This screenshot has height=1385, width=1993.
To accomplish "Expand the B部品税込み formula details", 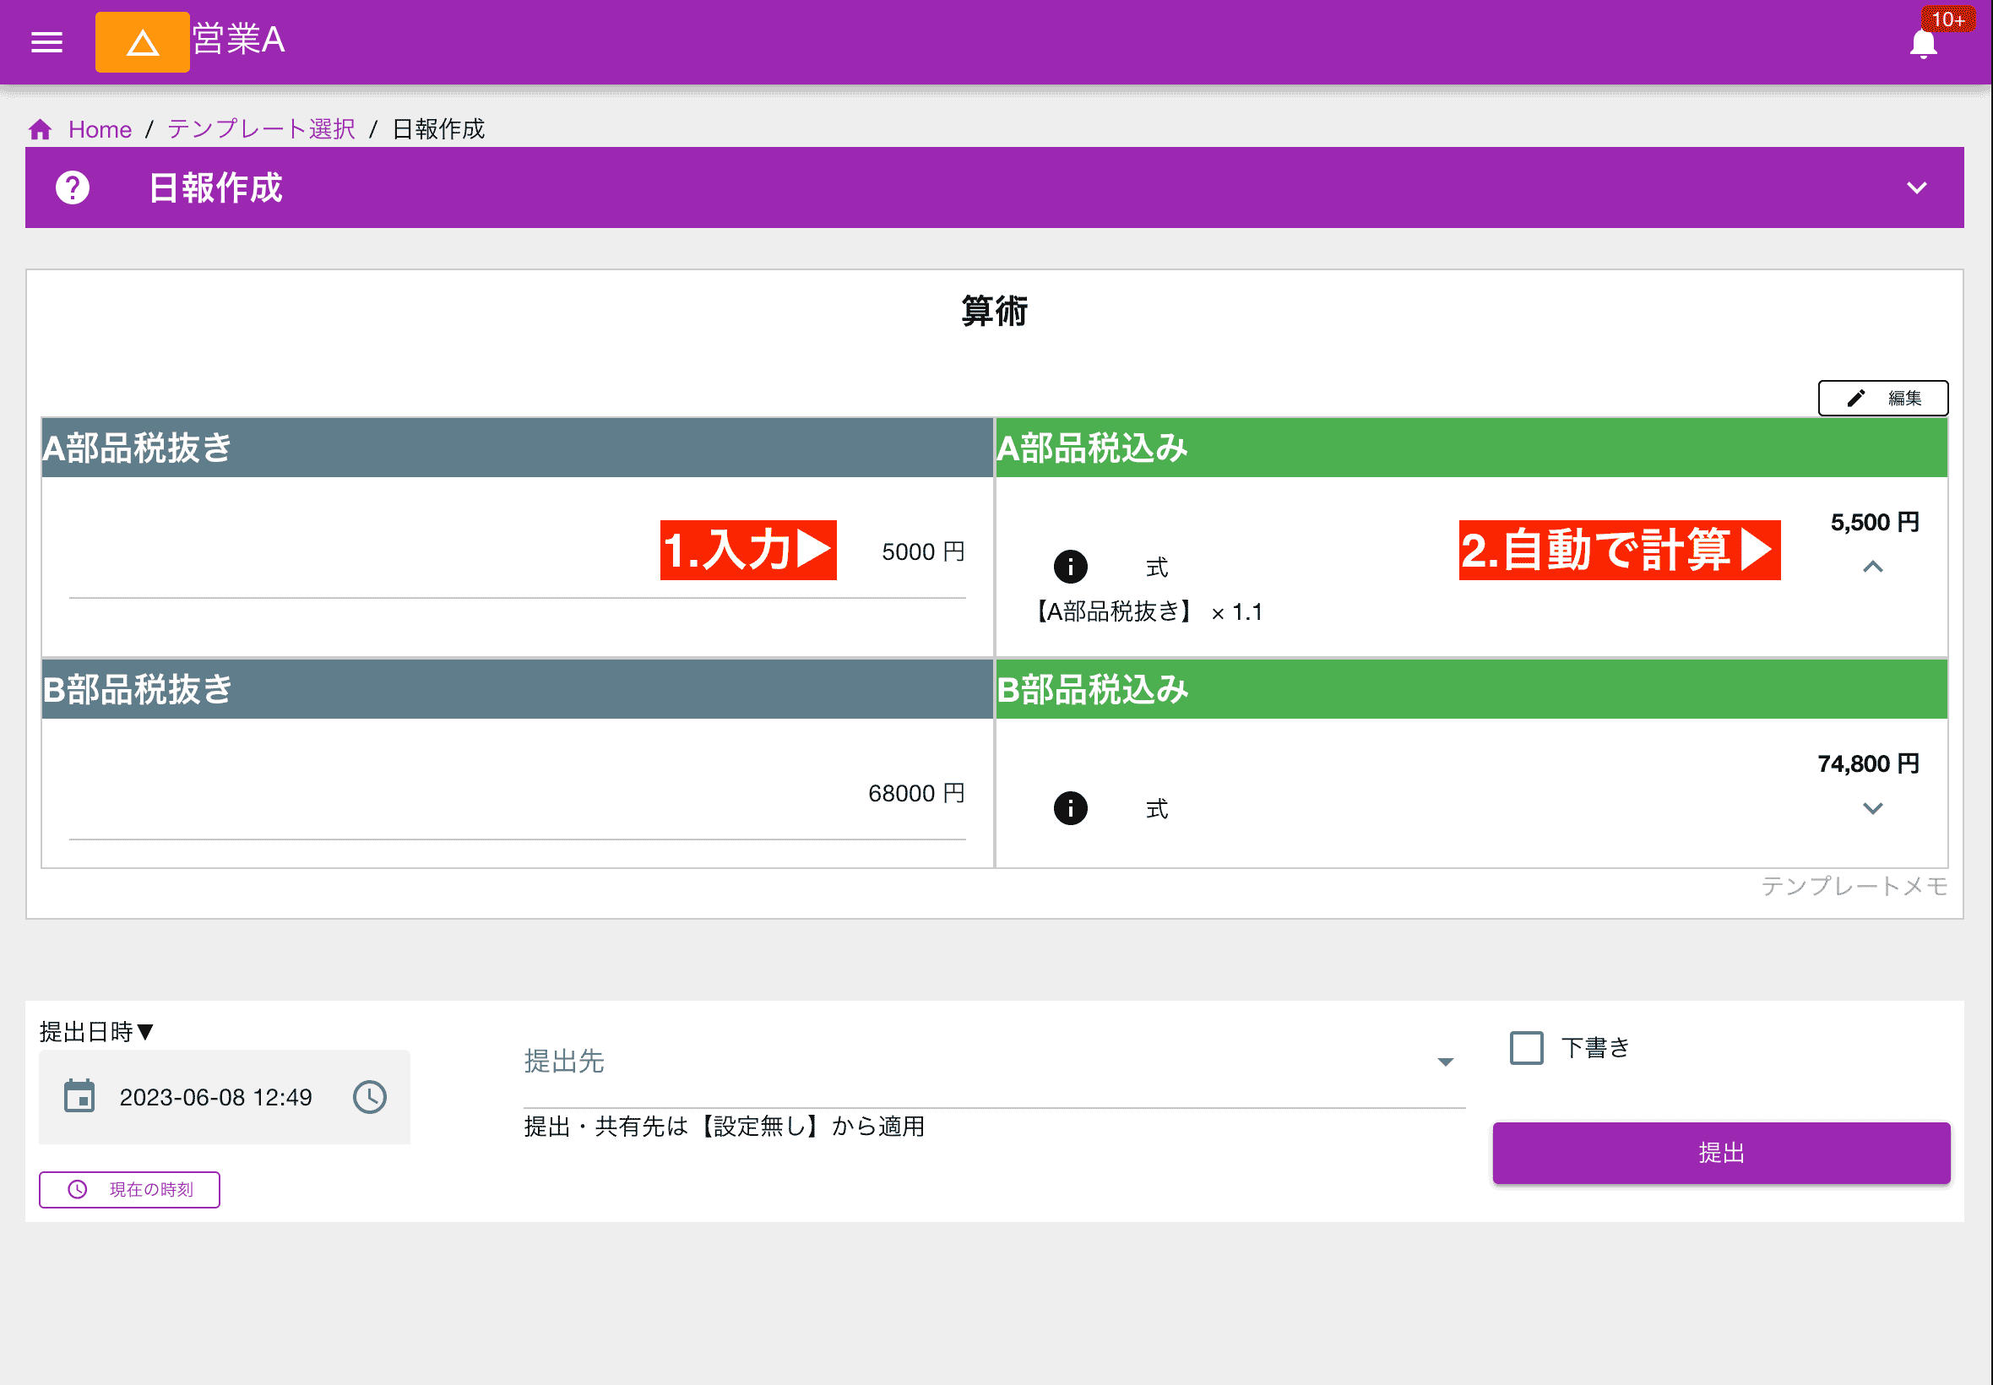I will pos(1872,808).
